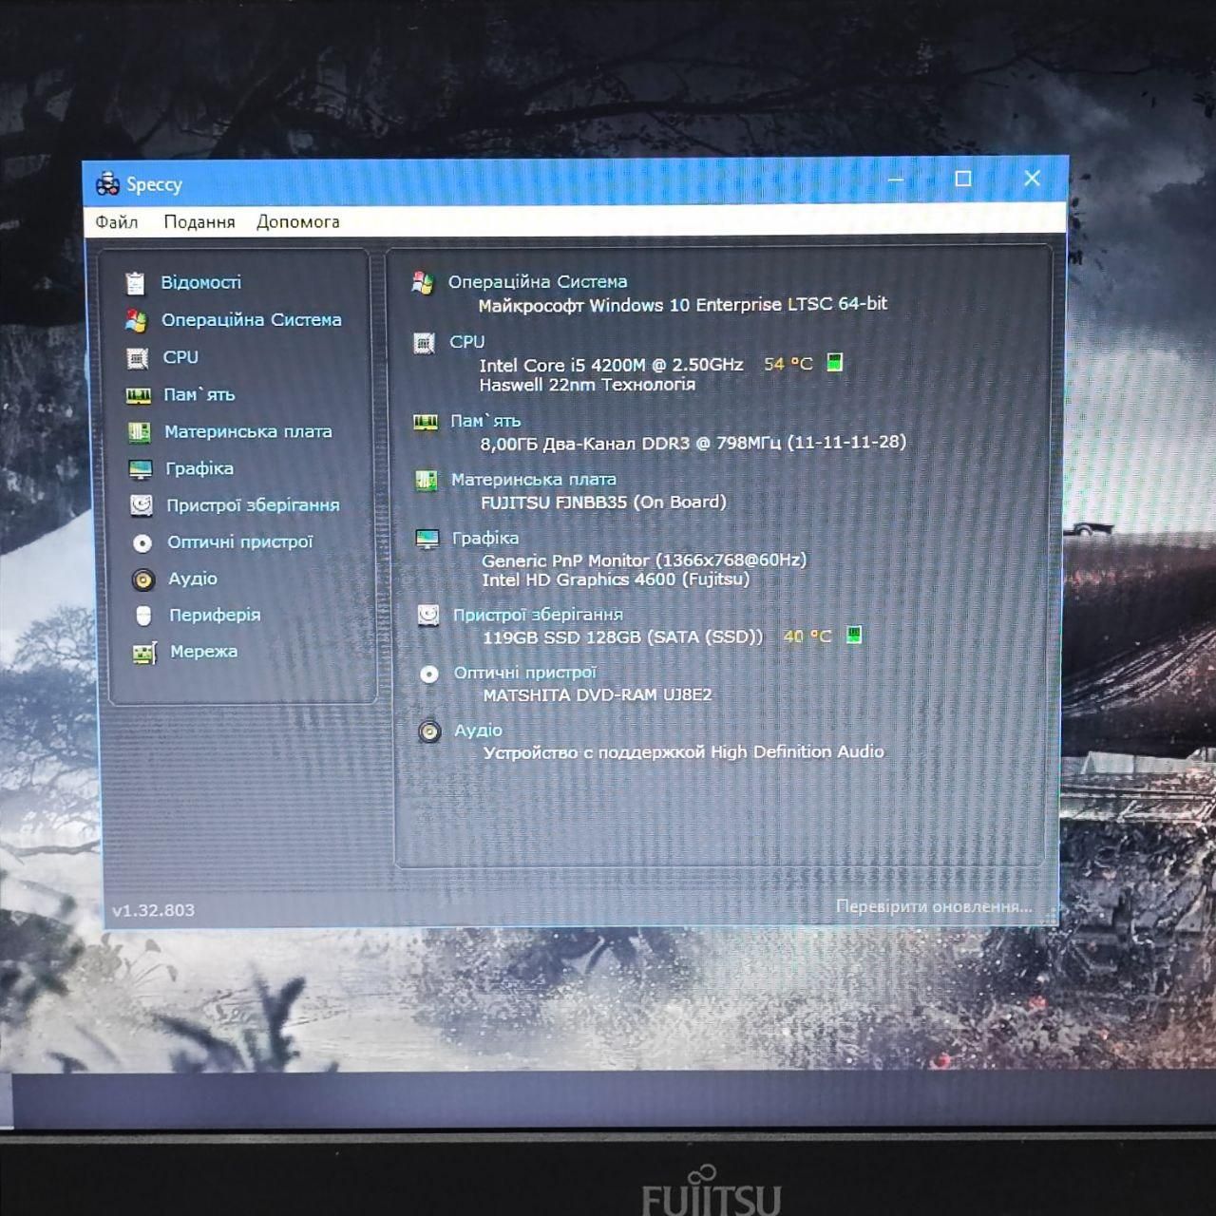Open Мережа sidebar label

203,652
